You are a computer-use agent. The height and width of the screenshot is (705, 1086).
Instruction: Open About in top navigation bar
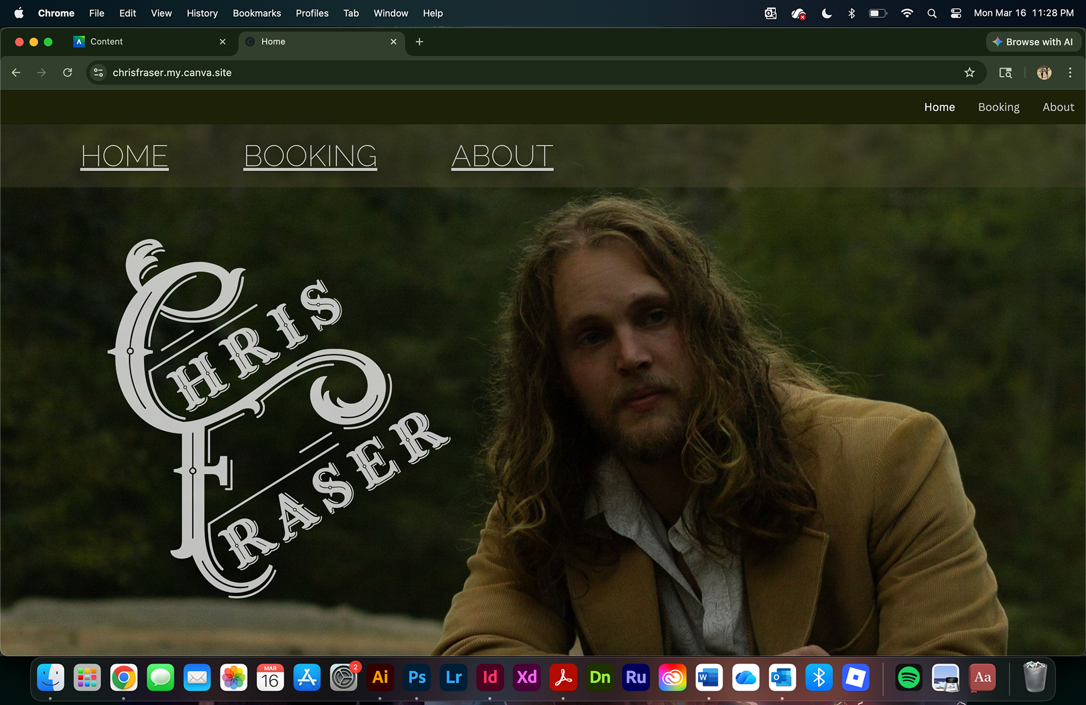tap(1058, 107)
